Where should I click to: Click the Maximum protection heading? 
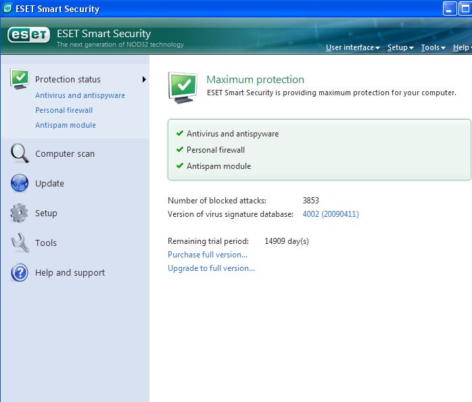click(x=255, y=80)
